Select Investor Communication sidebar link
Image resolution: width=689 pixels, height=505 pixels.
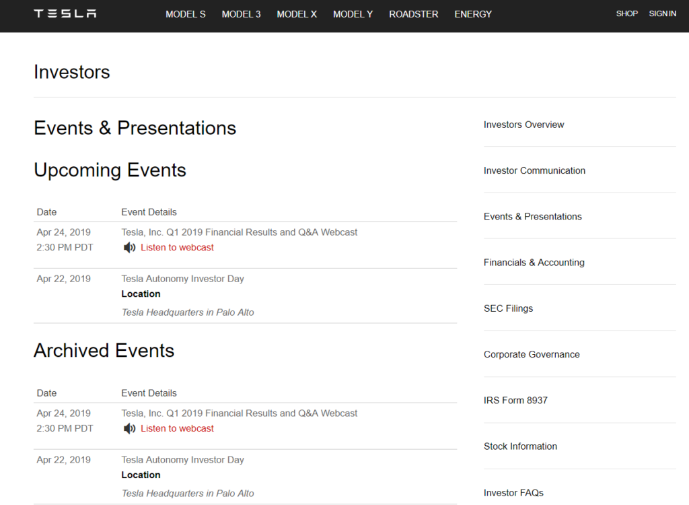click(x=534, y=170)
